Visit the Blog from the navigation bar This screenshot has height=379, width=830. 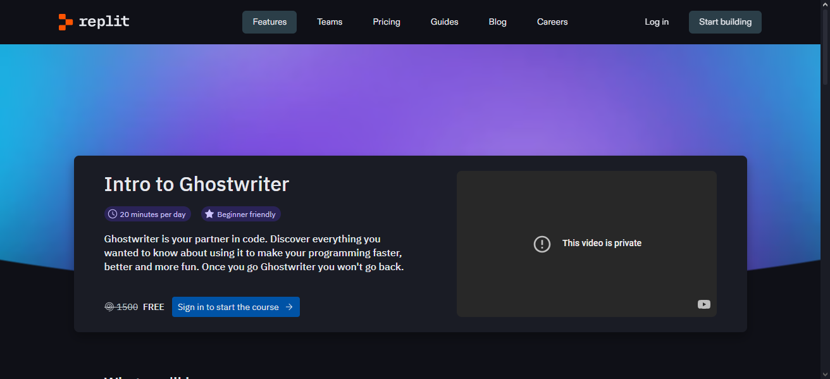tap(498, 22)
